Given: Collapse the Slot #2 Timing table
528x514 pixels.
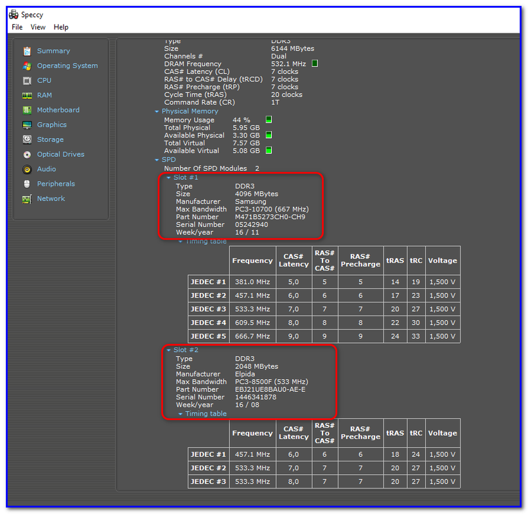Looking at the screenshot, I should click(x=180, y=414).
